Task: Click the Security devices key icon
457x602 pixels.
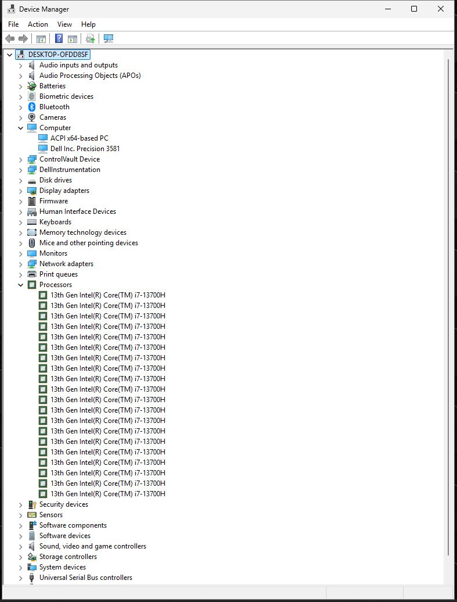Action: [x=32, y=504]
